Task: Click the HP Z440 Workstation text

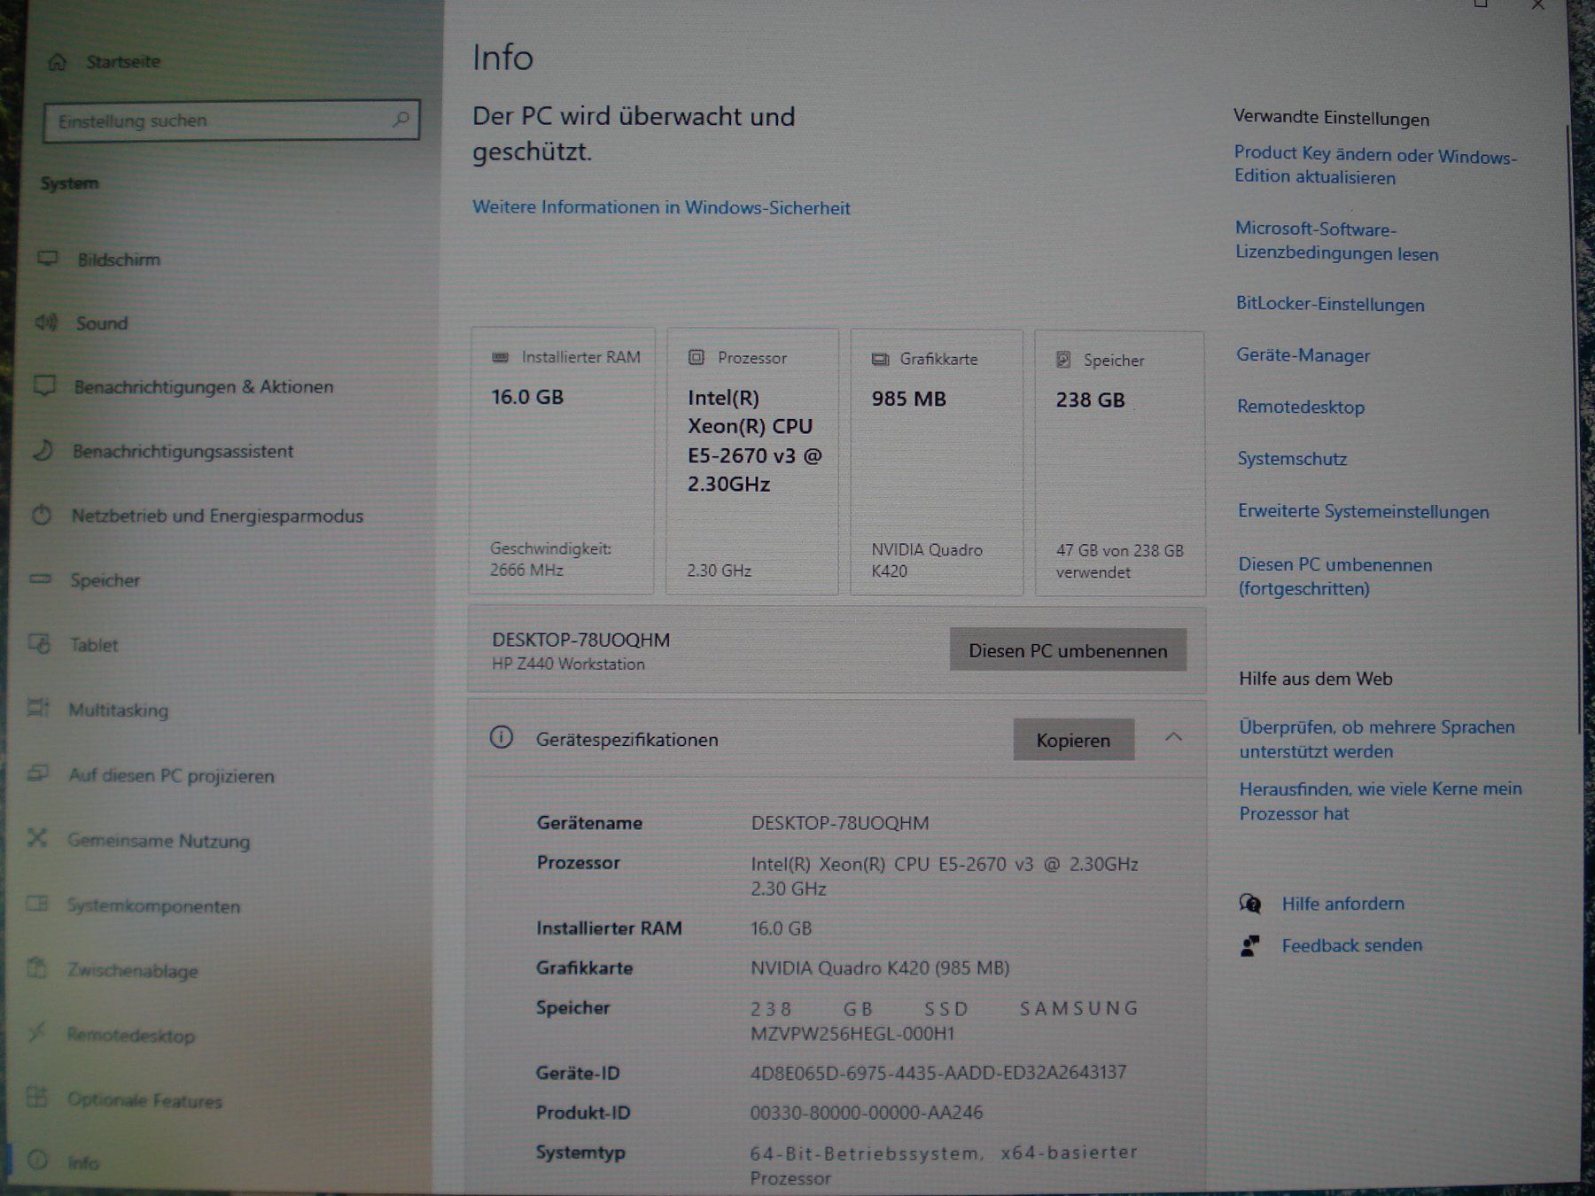Action: tap(568, 664)
